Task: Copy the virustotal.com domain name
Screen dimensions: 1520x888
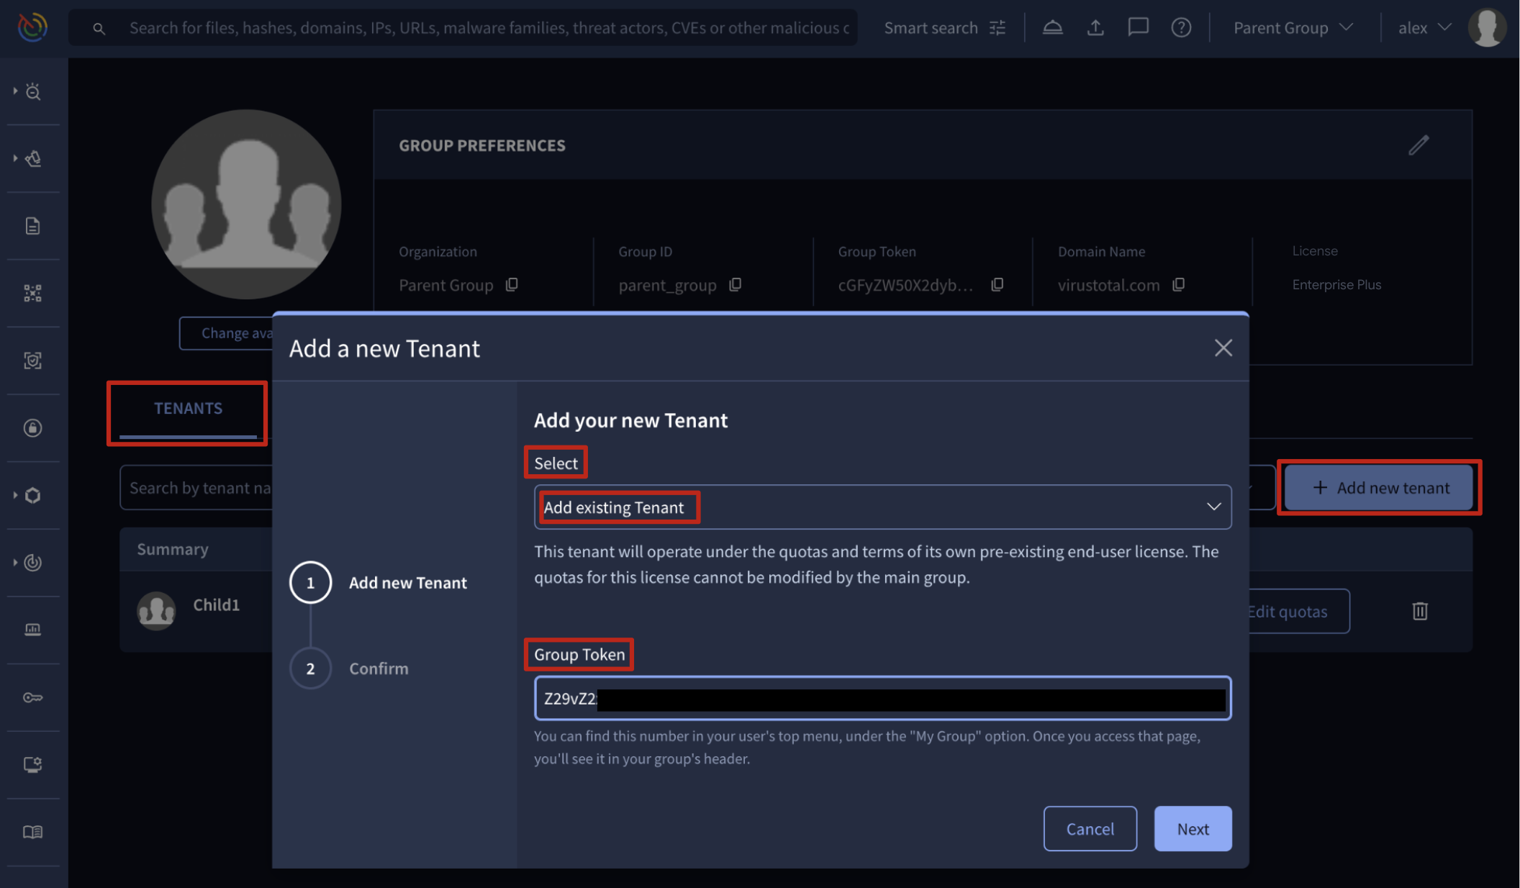Action: point(1178,285)
